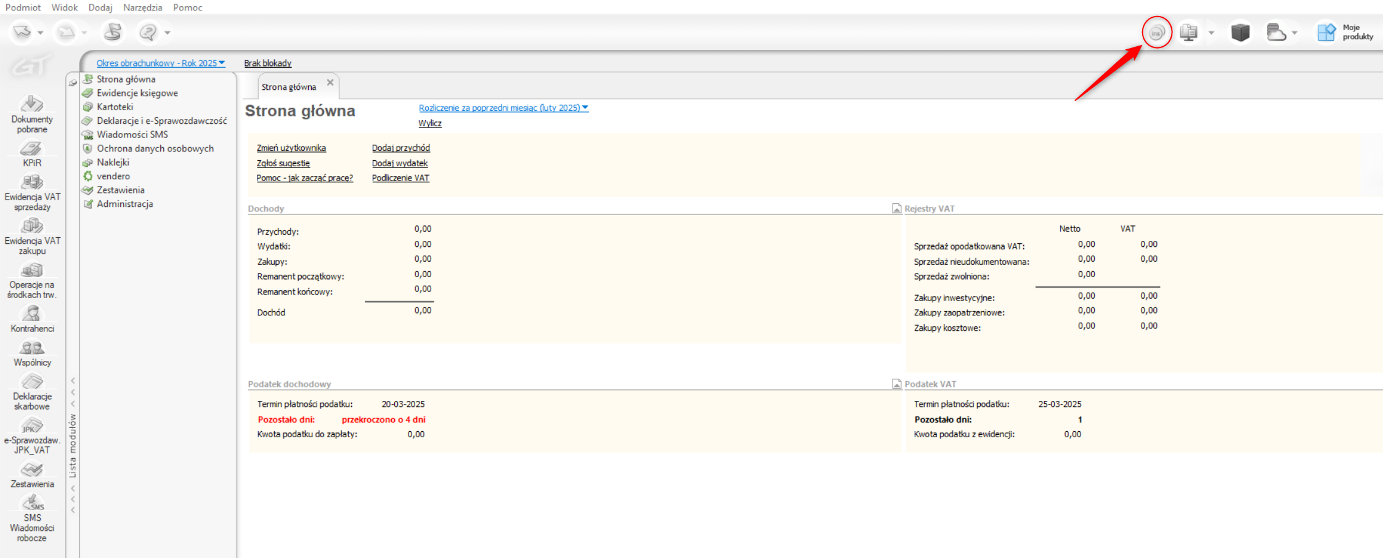
Task: Expand the help speech-bubble dropdown arrow
Action: 168,33
